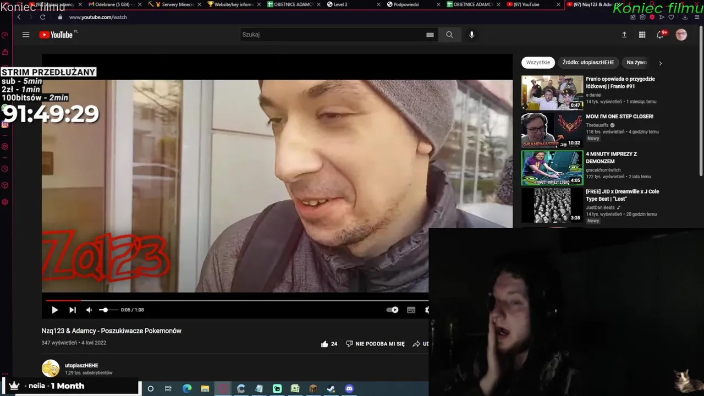This screenshot has width=704, height=396.
Task: Open Franio opowiada o przygodzie łóżkowej thumbnail
Action: 552,93
